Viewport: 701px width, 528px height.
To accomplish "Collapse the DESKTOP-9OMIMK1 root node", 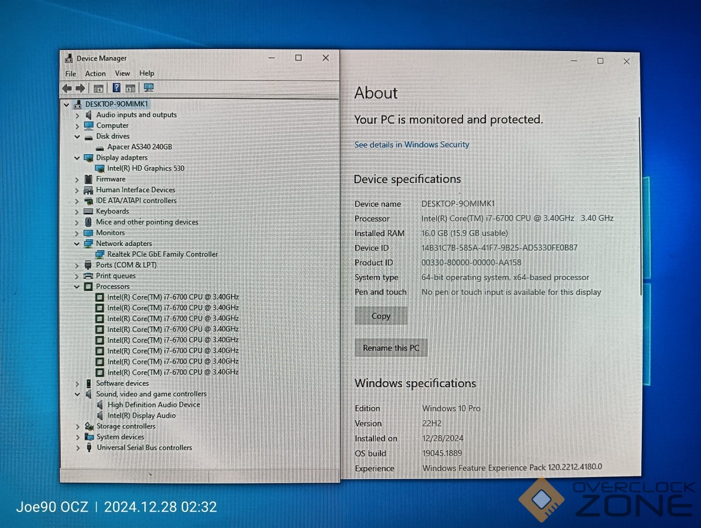I will coord(67,105).
